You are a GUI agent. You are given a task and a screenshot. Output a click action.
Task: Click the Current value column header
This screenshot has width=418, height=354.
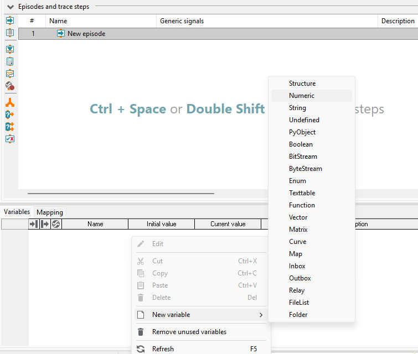(228, 224)
